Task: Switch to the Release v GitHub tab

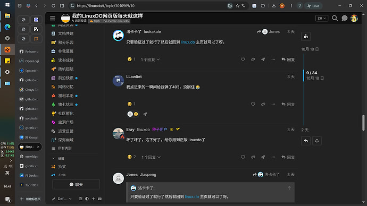Action: coord(30,51)
